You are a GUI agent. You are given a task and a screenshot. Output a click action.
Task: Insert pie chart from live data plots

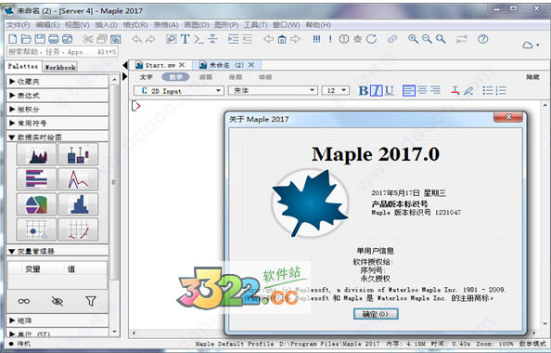coord(36,204)
